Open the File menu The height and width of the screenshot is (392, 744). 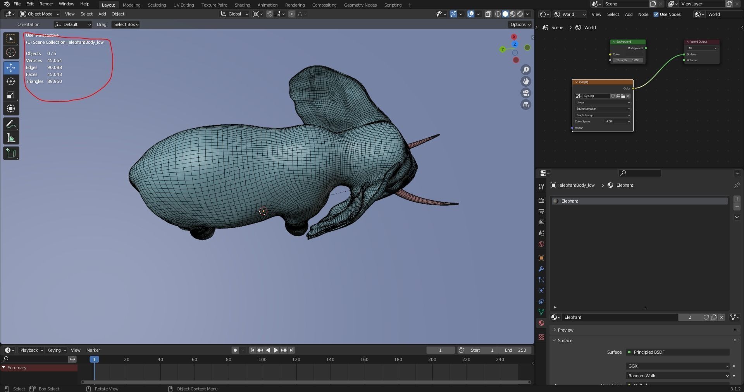click(17, 4)
